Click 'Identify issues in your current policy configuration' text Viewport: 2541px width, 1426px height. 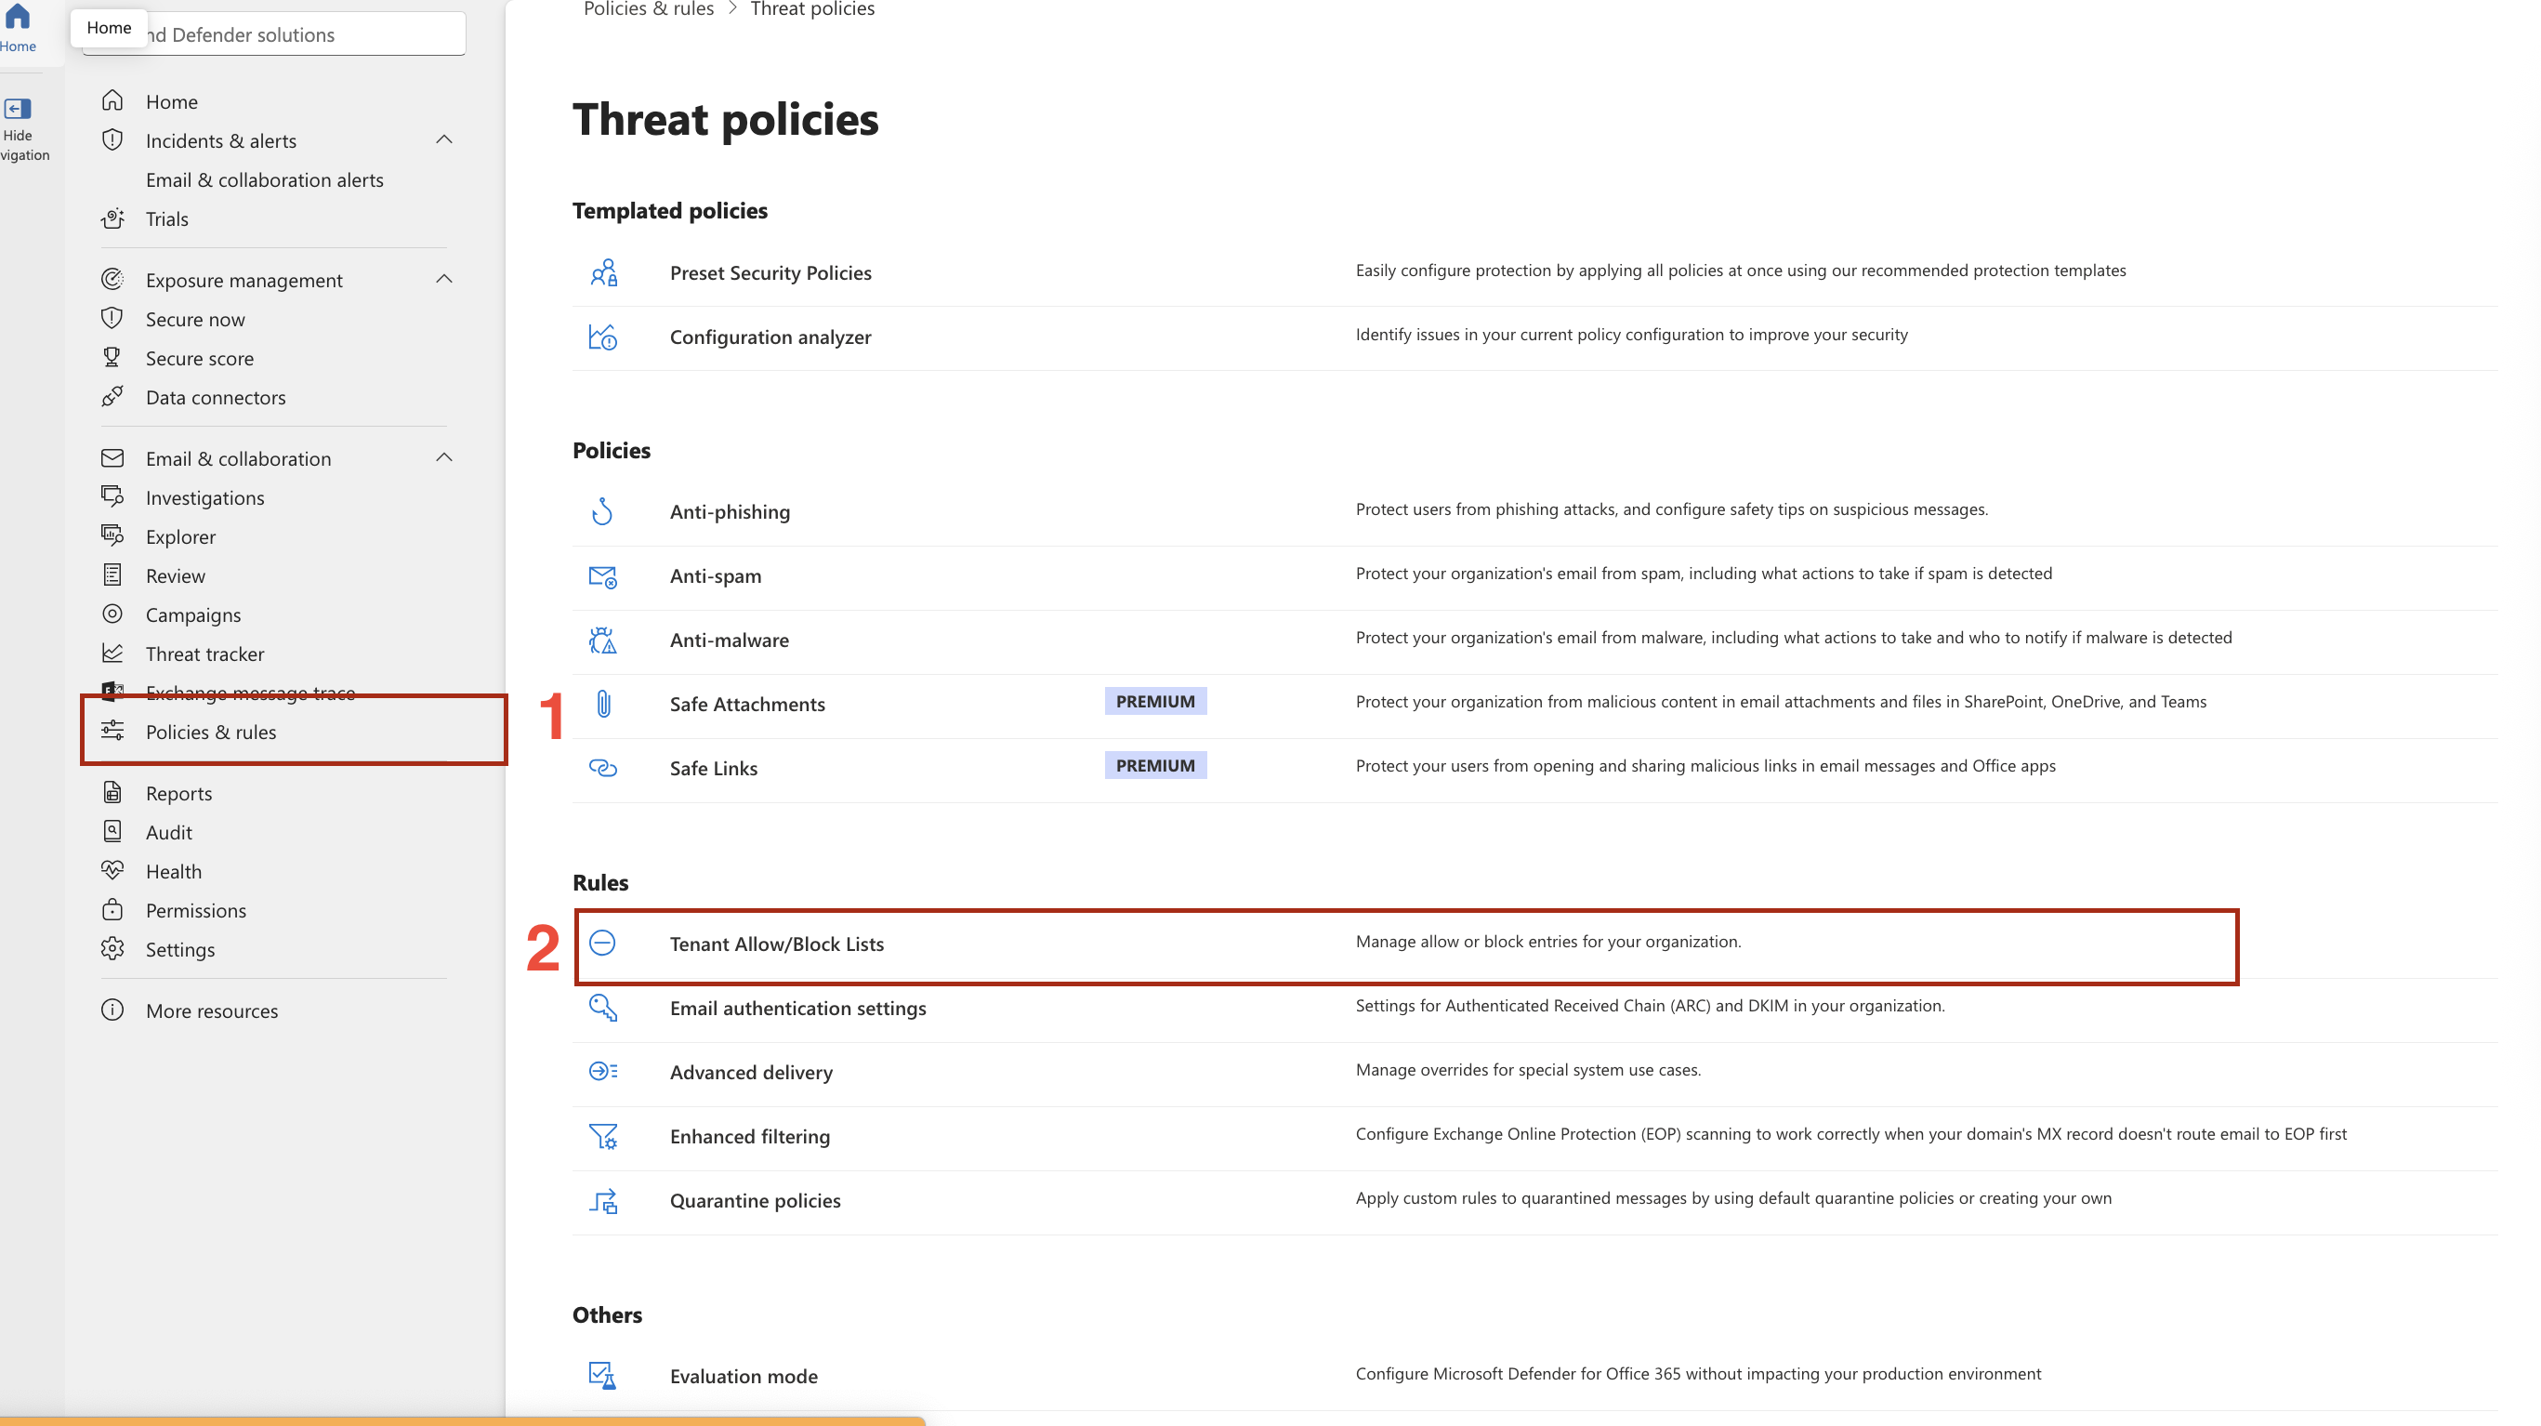click(1631, 335)
